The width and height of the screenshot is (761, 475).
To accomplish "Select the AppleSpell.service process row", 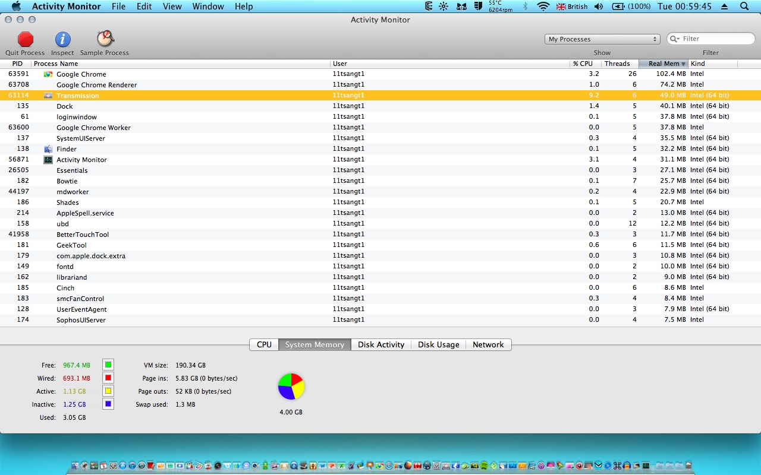I will (380, 213).
